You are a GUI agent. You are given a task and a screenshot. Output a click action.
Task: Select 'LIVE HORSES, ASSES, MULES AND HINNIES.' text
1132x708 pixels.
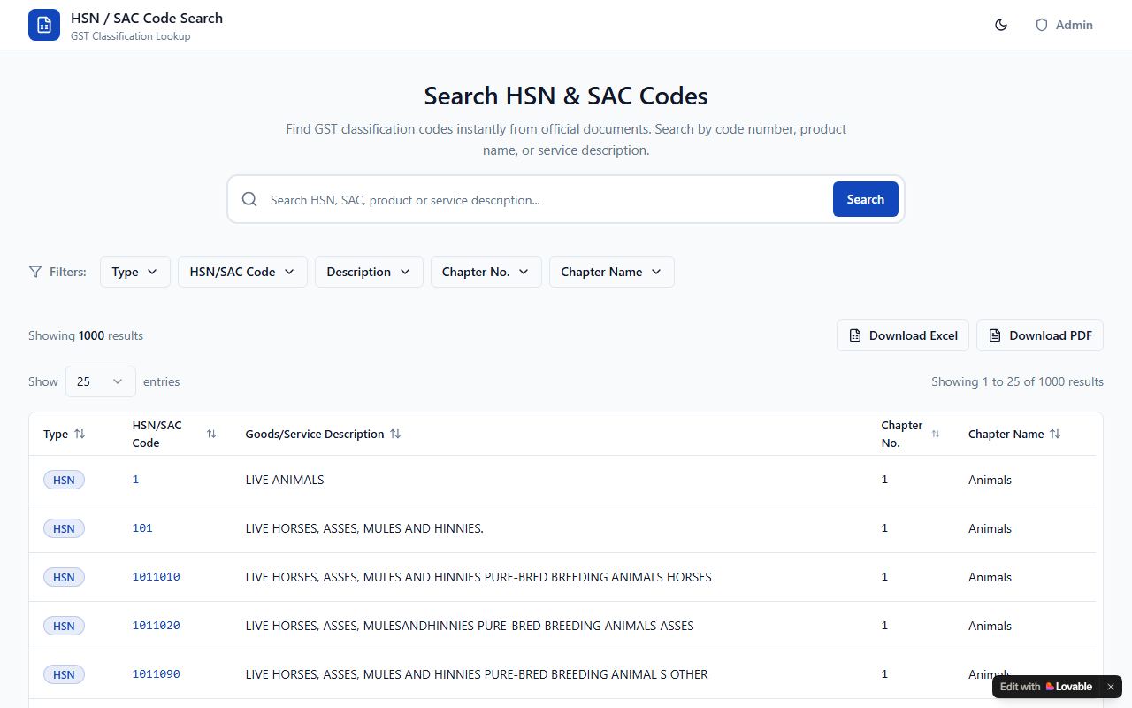(364, 528)
